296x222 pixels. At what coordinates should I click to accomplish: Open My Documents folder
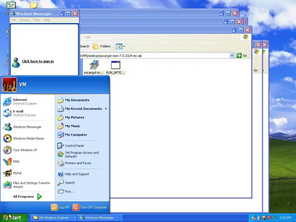pyautogui.click(x=82, y=100)
